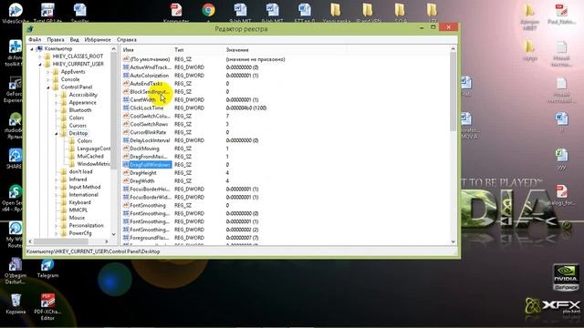
Task: Select the Cursors key in tree
Action: click(x=78, y=126)
